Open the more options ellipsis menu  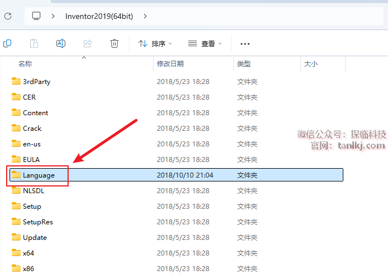pyautogui.click(x=245, y=44)
